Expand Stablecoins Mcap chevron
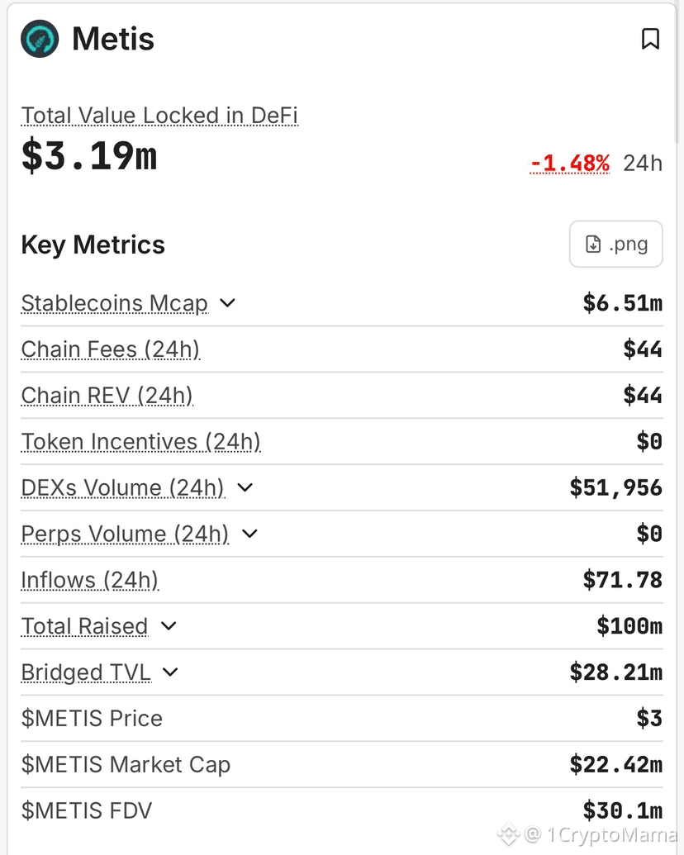The image size is (684, 855). [x=227, y=302]
